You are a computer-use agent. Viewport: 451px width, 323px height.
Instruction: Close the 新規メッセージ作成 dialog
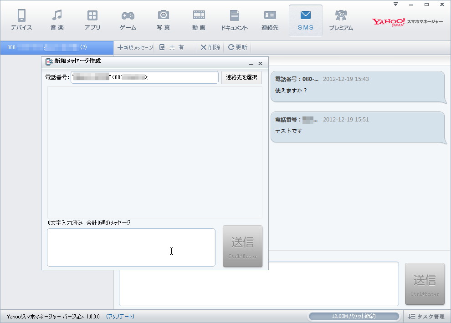point(260,63)
